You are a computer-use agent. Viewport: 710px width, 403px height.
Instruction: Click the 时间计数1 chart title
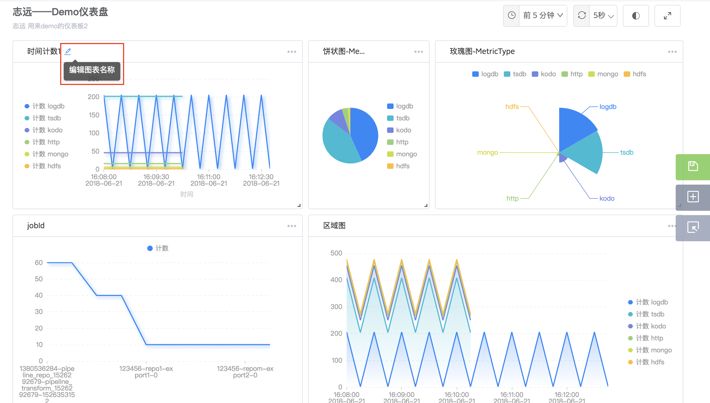pyautogui.click(x=44, y=51)
